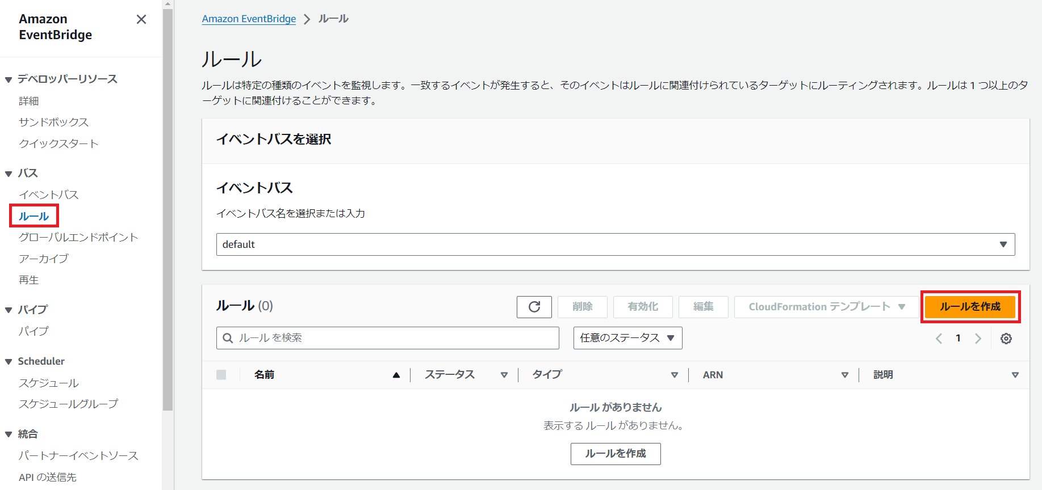Click the ARN column sort arrow
1042x490 pixels.
pos(844,375)
